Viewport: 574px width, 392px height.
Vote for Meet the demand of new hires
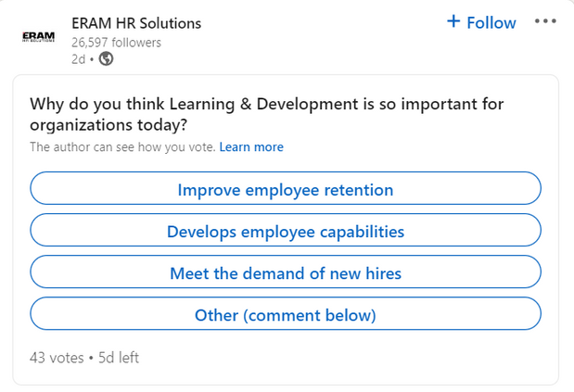pos(286,272)
